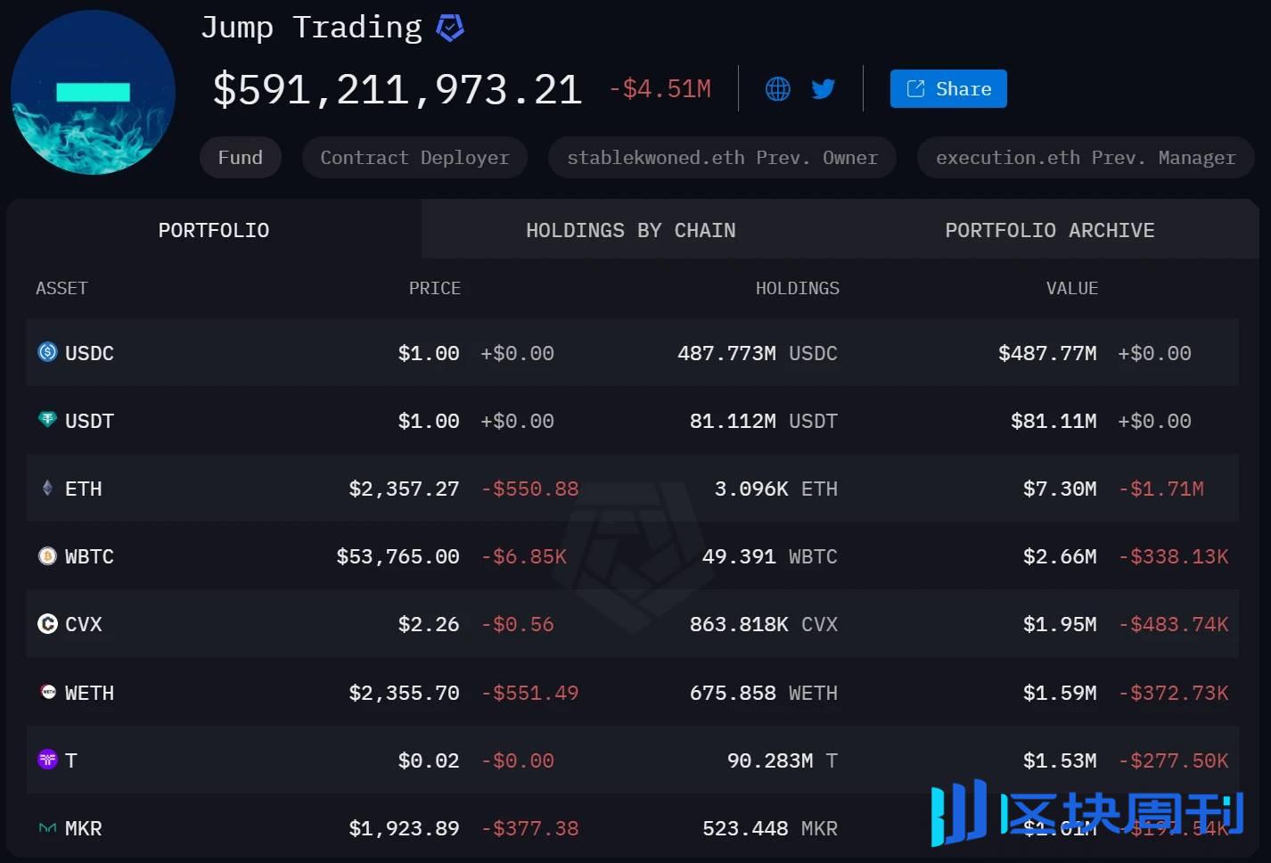Screen dimensions: 1271x863
Task: Click the MKR price $1,923.89
Action: pyautogui.click(x=404, y=828)
